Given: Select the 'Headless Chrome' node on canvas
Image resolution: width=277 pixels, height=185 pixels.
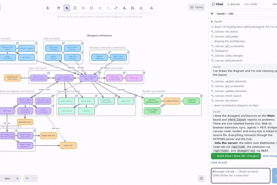Looking at the screenshot, I should (172, 101).
